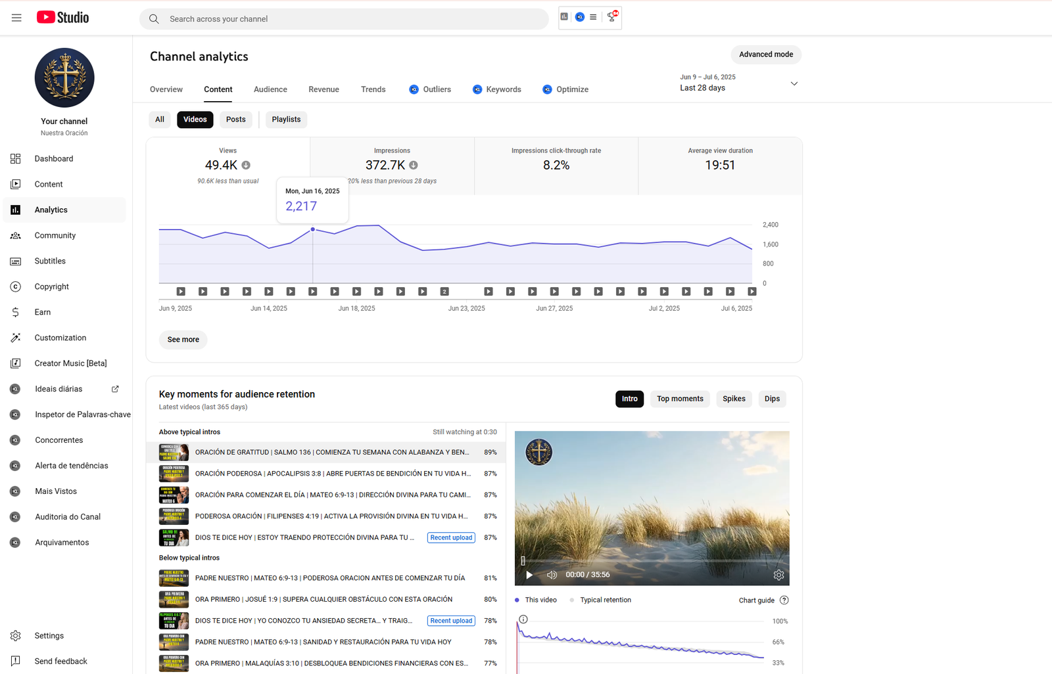
Task: Select the Top moments chip
Action: (680, 399)
